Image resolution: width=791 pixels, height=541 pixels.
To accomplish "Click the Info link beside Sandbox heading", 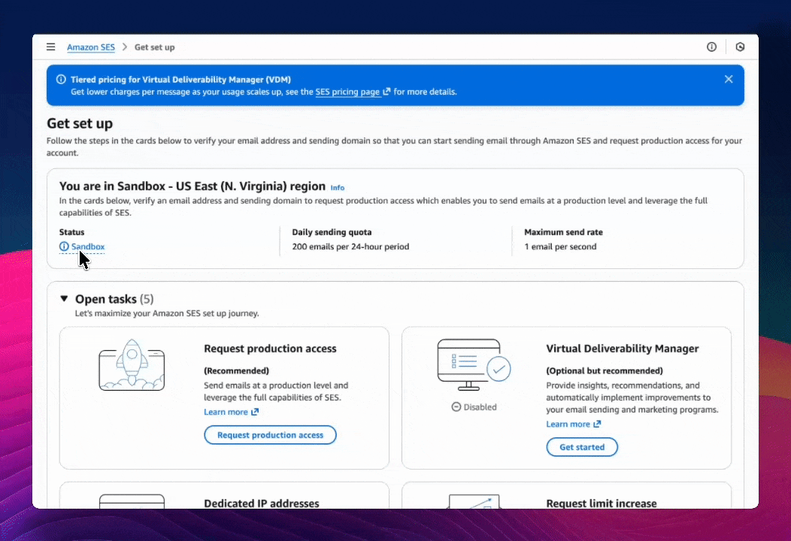I will tap(338, 188).
